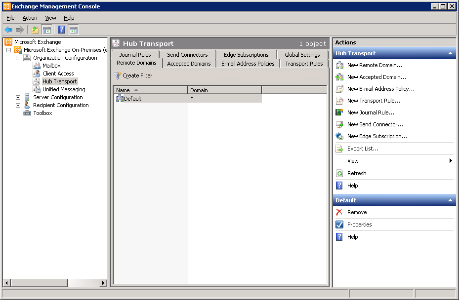Collapse the Microsoft Exchange On-Premises node

click(x=9, y=50)
